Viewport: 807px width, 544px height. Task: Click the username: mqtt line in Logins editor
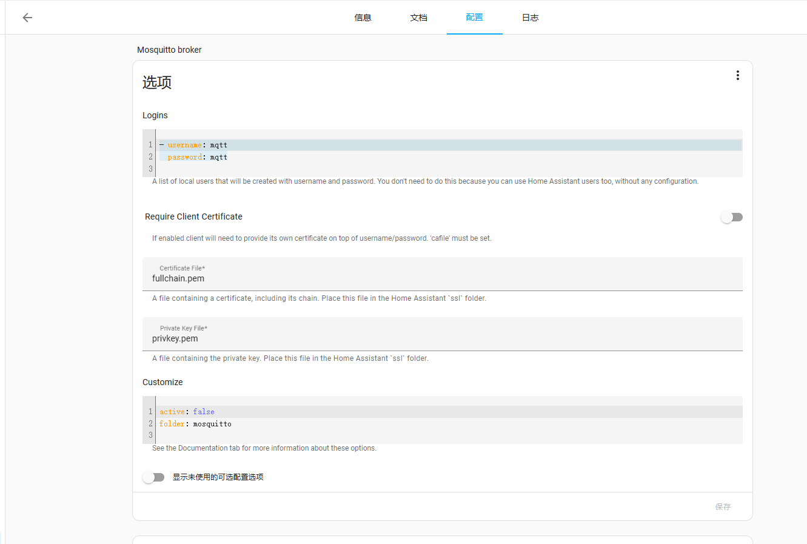(x=449, y=145)
